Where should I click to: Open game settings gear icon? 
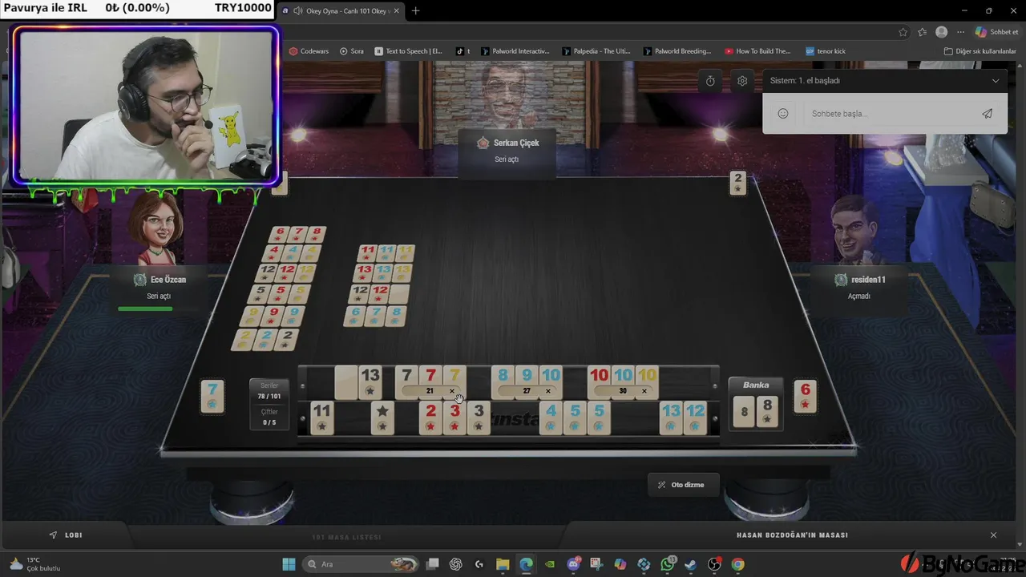[x=742, y=81]
